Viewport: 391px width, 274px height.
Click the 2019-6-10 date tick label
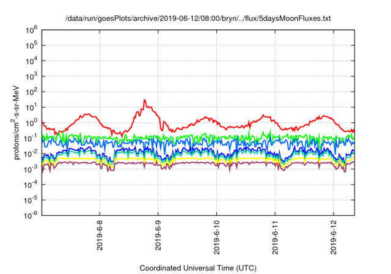(x=216, y=237)
